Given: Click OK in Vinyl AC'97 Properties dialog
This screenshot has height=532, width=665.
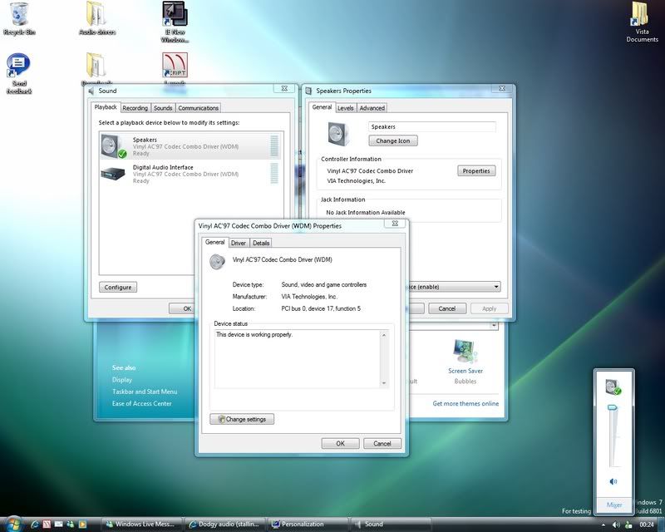Looking at the screenshot, I should click(341, 443).
